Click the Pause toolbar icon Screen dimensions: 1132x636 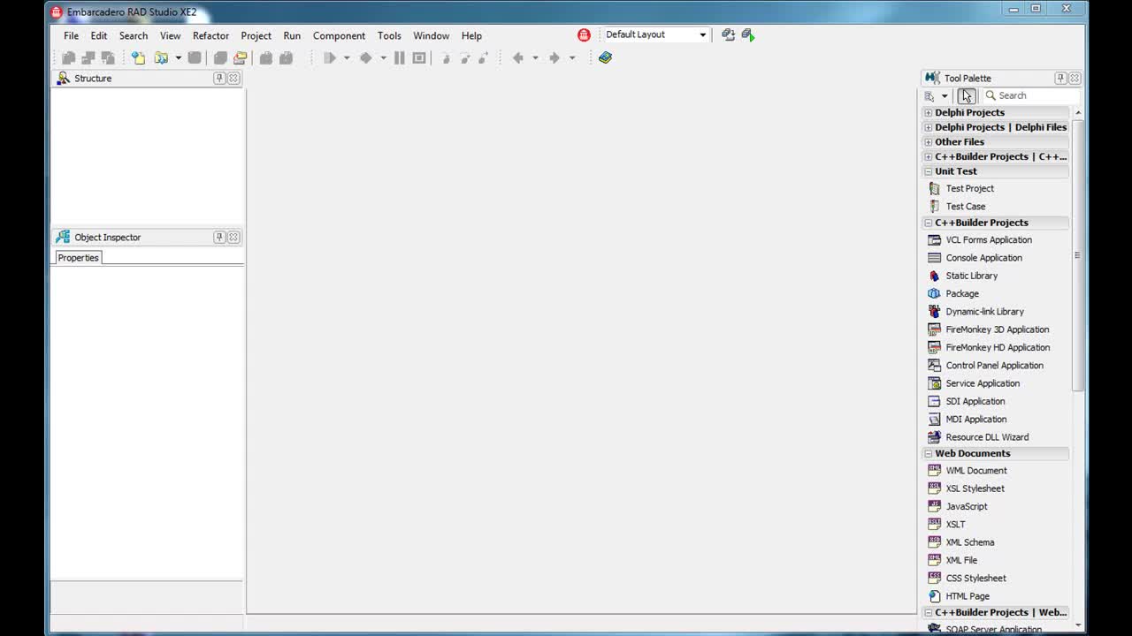coord(400,57)
